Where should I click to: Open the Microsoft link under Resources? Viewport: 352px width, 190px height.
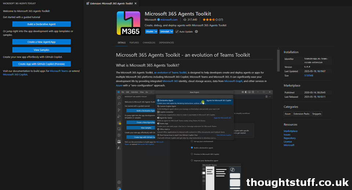pos(289,145)
